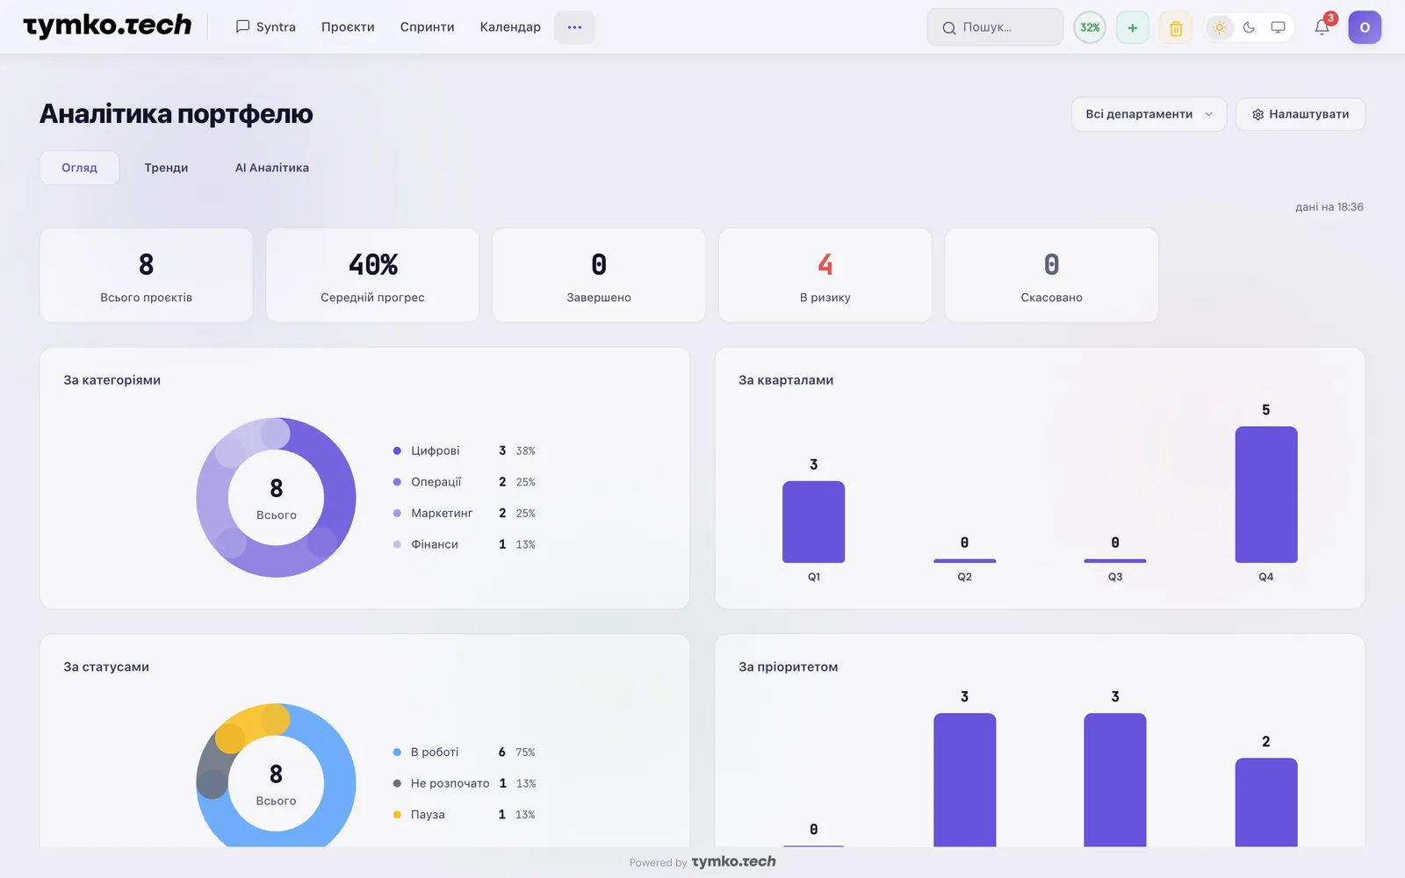Focus the Пошук search field
The height and width of the screenshot is (878, 1405).
[995, 27]
